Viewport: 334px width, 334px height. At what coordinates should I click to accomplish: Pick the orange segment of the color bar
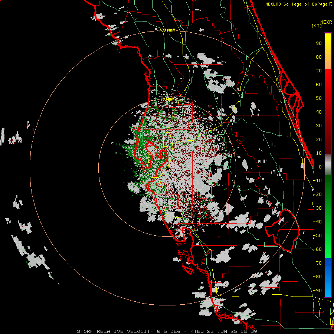click(x=328, y=63)
